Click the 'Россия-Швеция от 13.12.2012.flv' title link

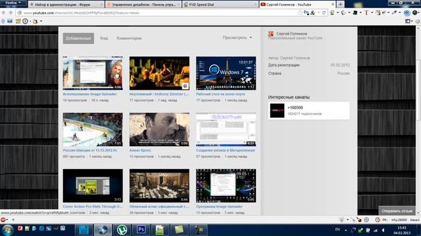coord(90,150)
